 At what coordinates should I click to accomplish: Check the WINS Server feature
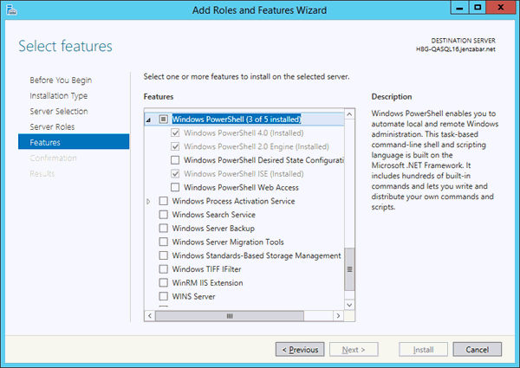(x=164, y=296)
